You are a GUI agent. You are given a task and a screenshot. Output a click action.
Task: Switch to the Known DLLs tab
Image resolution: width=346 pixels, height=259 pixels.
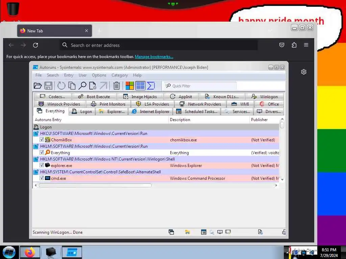pos(222,97)
